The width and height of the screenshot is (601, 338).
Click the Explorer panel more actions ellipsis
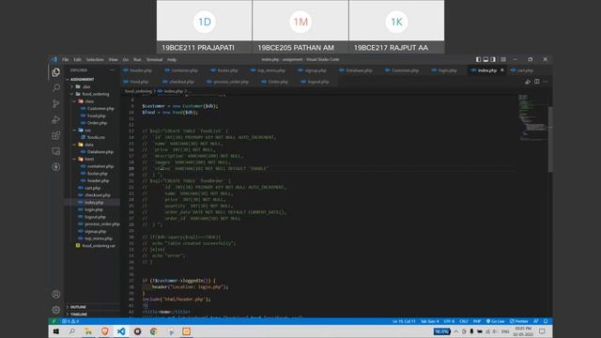(x=113, y=70)
